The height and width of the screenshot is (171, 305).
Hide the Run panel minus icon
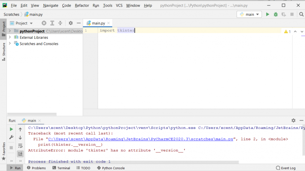click(301, 121)
